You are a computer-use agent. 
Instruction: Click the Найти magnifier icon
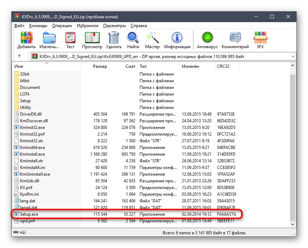133,38
